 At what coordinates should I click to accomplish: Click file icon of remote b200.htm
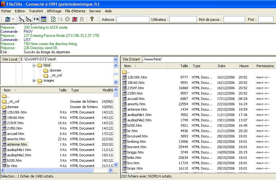124,125
